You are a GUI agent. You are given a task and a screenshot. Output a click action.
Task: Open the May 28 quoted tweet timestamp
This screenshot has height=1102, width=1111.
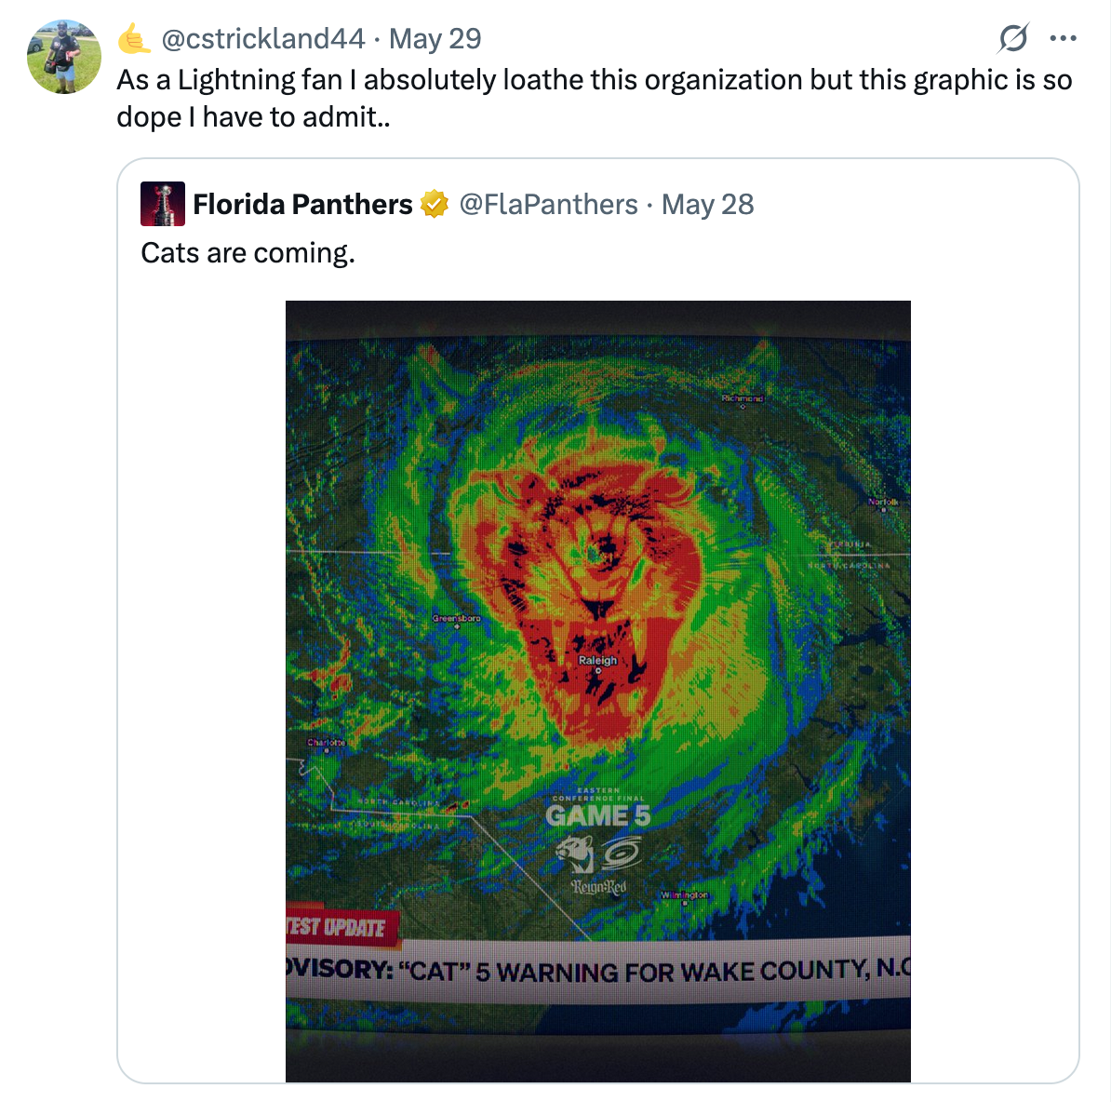[707, 204]
